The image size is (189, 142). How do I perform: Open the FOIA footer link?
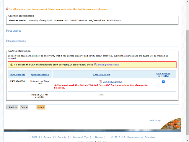35,137
